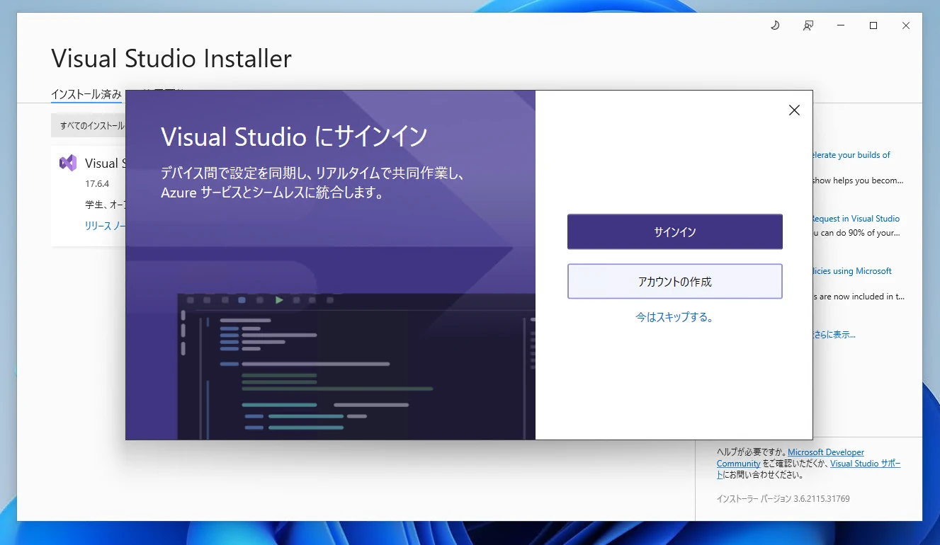
Task: Maximize the Visual Studio Installer window
Action: click(873, 25)
